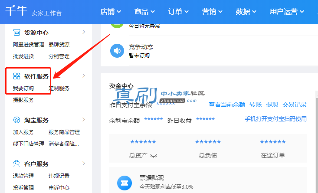Open the 用户运营 dropdown menu
318x193 pixels.
287,12
